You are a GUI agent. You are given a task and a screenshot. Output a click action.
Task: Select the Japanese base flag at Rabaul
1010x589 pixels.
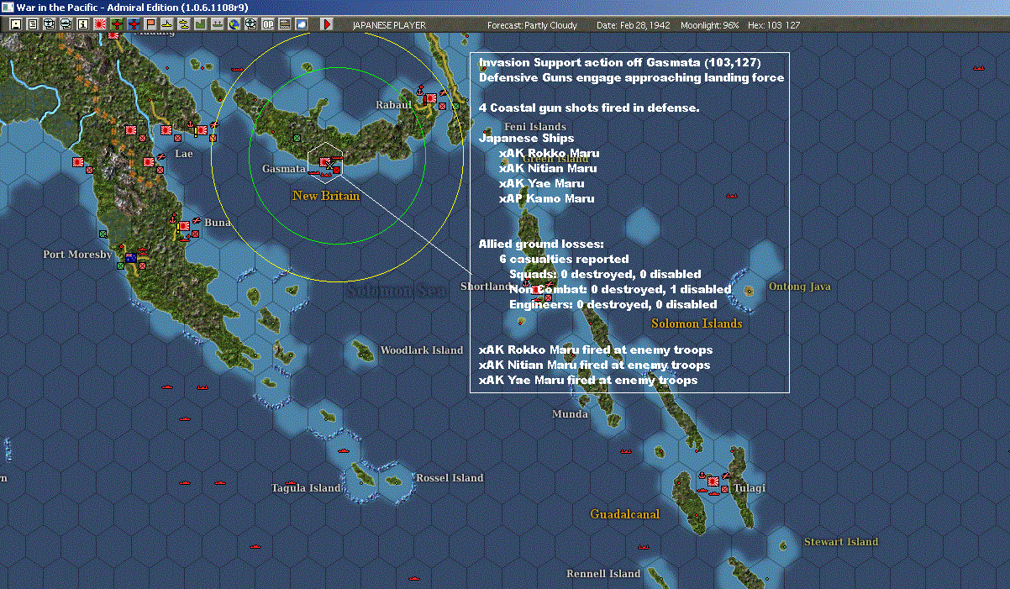(430, 98)
